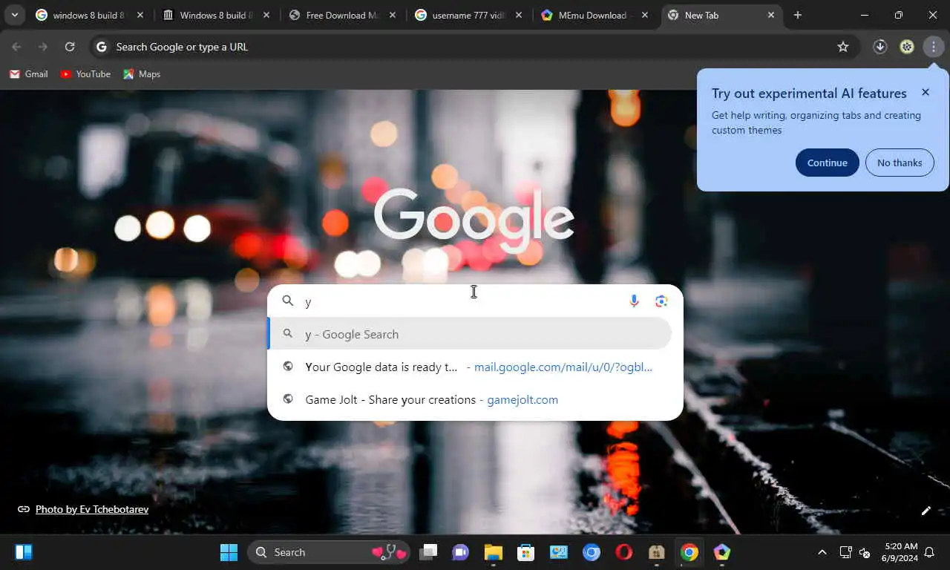This screenshot has width=950, height=570.
Task: Click the taskbar Search box
Action: (x=330, y=552)
